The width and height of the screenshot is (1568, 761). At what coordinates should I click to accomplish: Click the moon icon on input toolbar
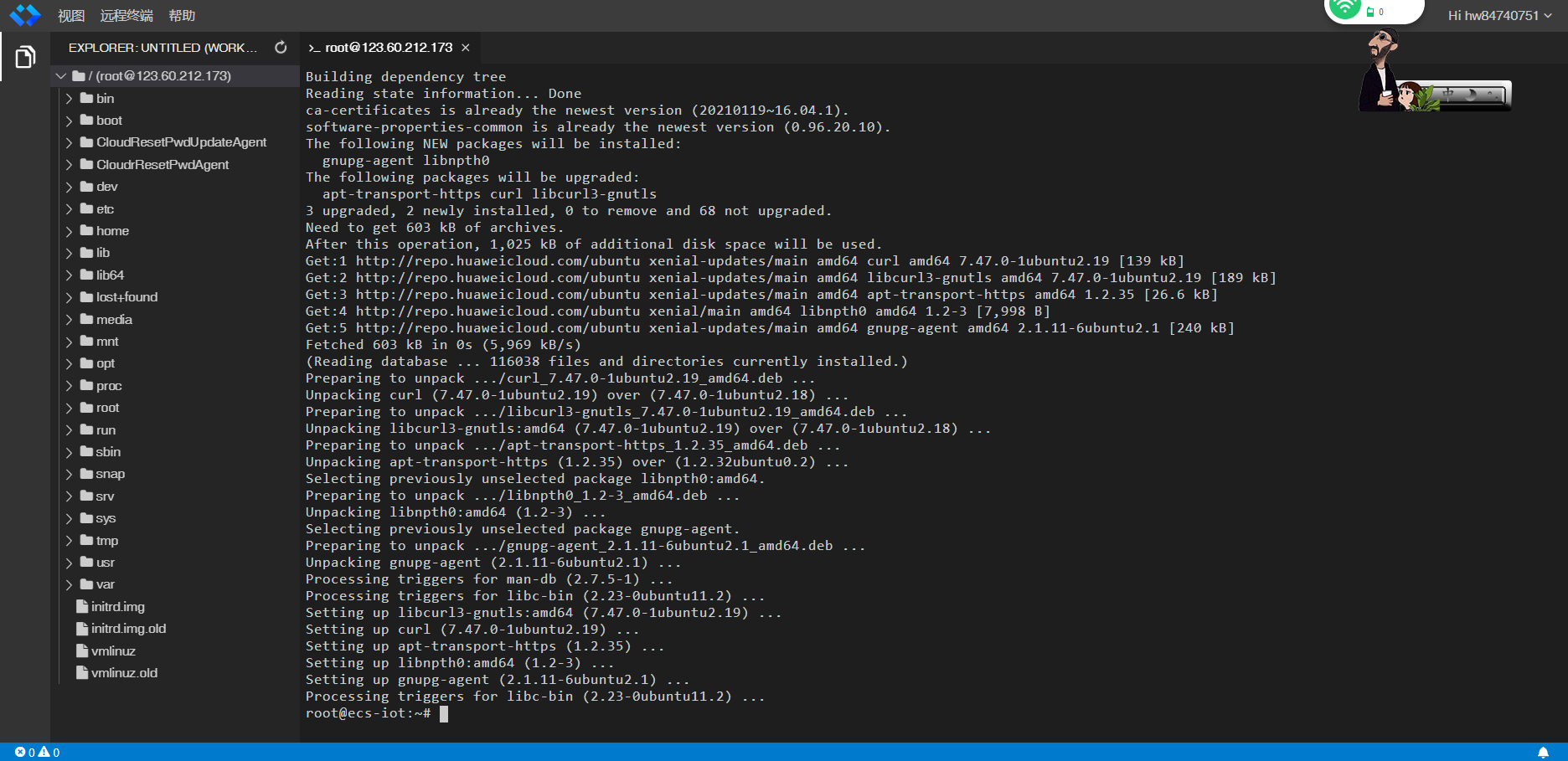[1471, 95]
